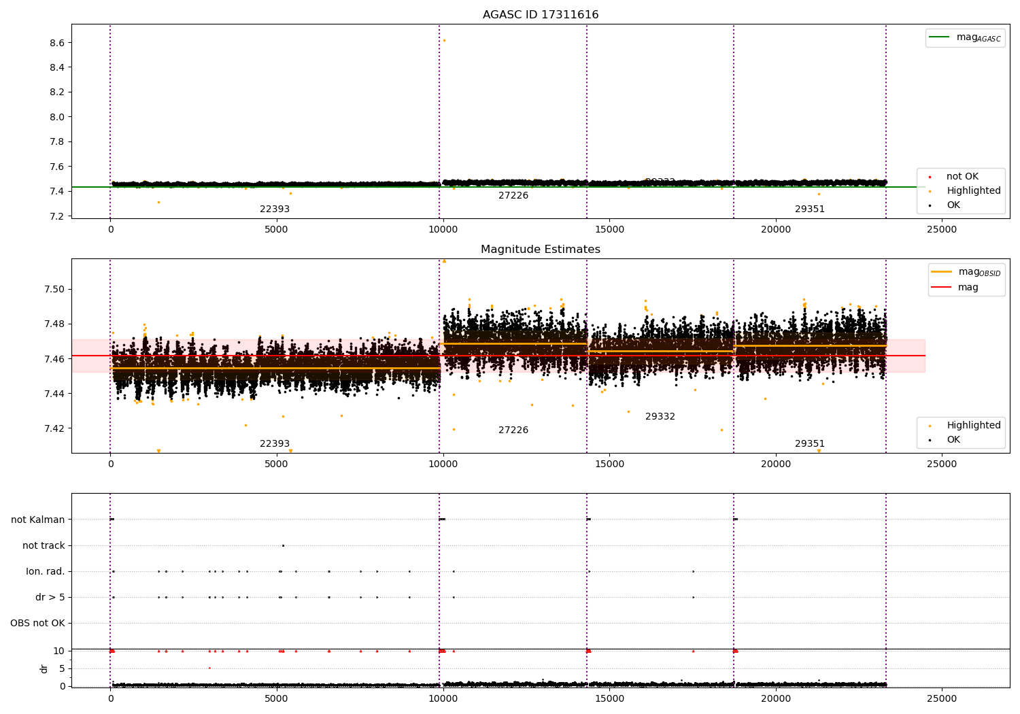Click obsid label 22393 in the top plot
The image size is (1020, 714).
pyautogui.click(x=275, y=209)
